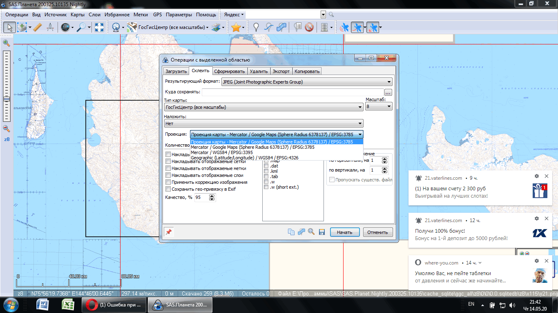Open Excel from the Windows taskbar
This screenshot has width=558, height=313.
click(67, 304)
